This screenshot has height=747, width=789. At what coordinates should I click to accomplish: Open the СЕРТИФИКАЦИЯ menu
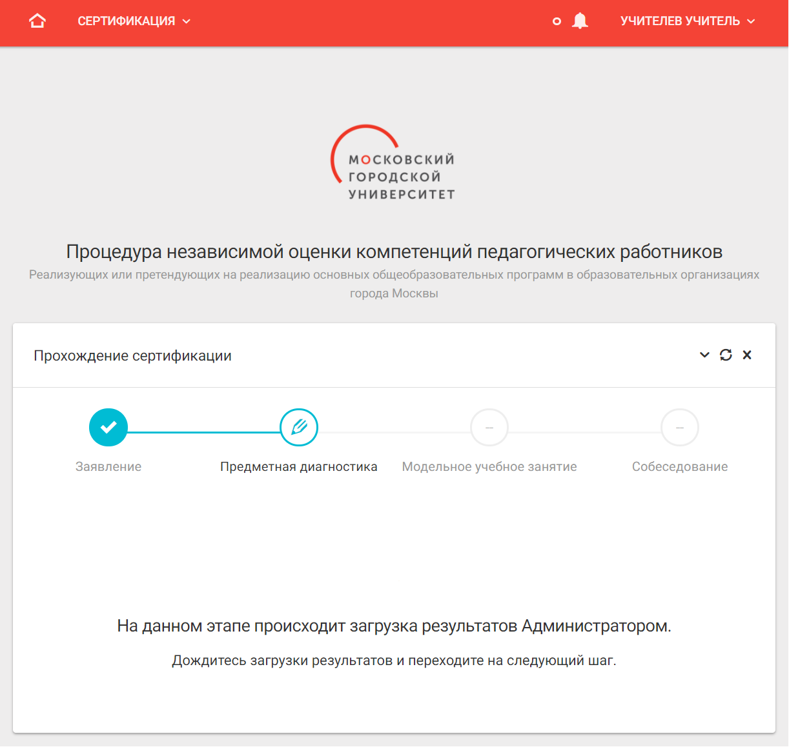pyautogui.click(x=127, y=20)
